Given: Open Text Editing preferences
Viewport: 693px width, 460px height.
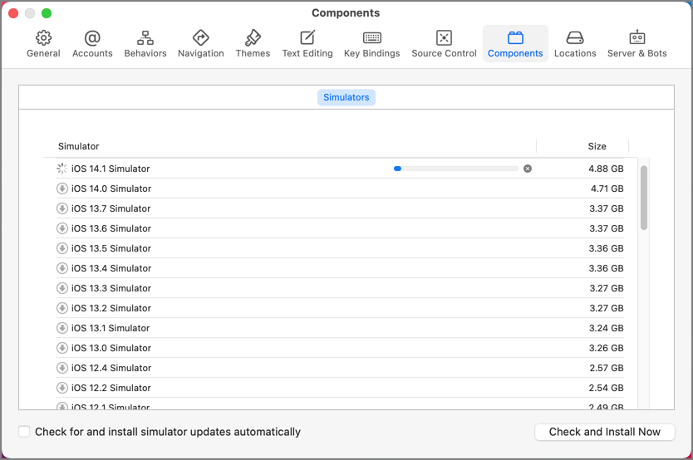Looking at the screenshot, I should [307, 44].
